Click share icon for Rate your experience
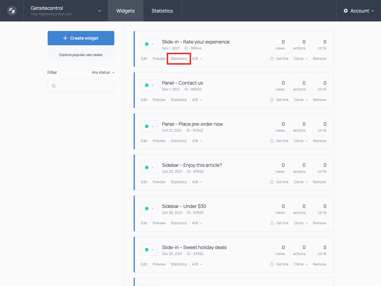 click(272, 59)
